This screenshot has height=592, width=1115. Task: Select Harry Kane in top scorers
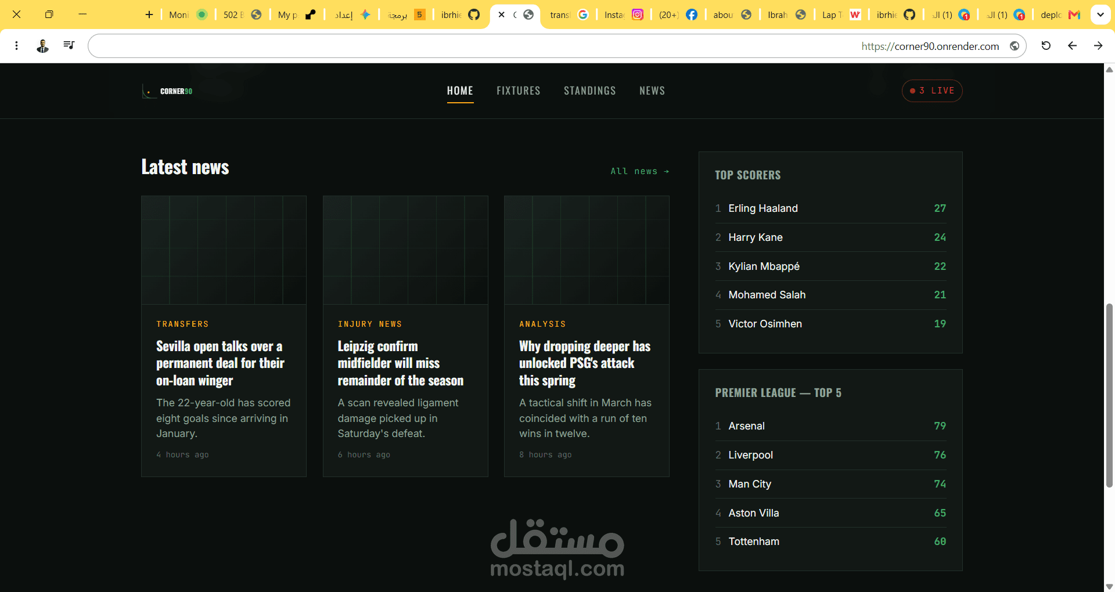click(x=830, y=237)
